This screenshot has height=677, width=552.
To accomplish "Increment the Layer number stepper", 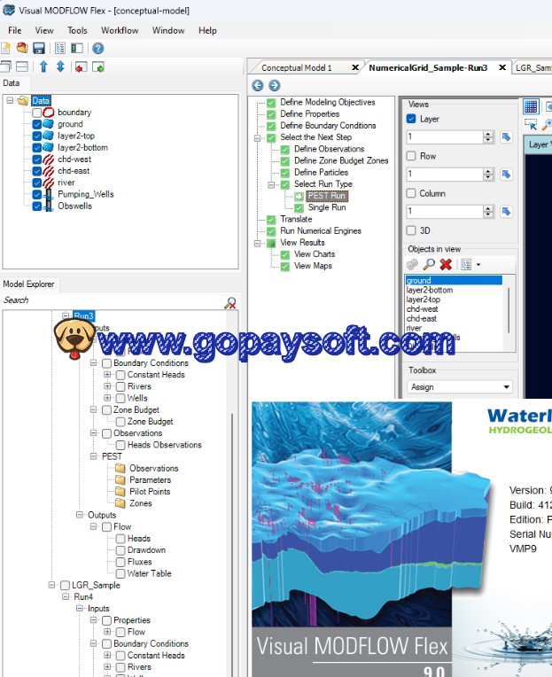I will point(488,135).
